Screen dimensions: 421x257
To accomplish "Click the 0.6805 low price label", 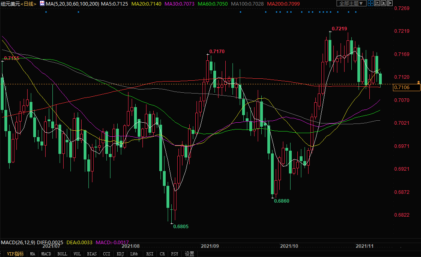I will tap(181, 226).
